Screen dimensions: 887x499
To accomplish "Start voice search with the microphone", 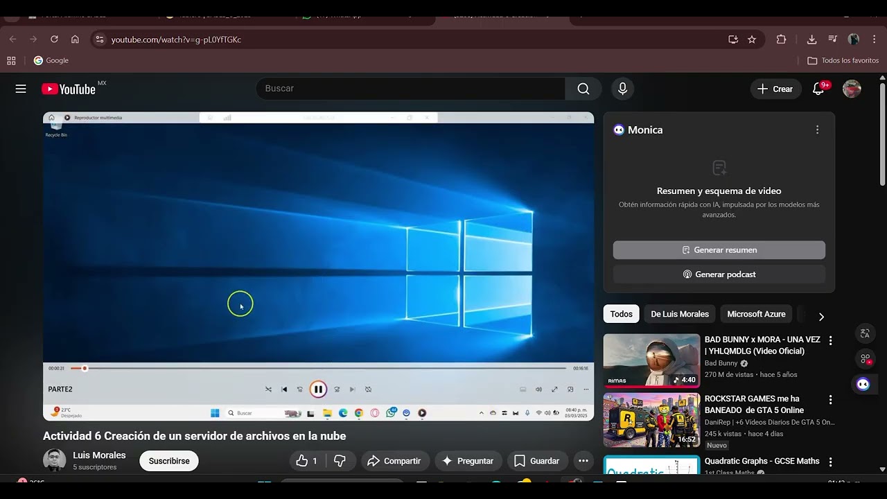I will pyautogui.click(x=622, y=89).
